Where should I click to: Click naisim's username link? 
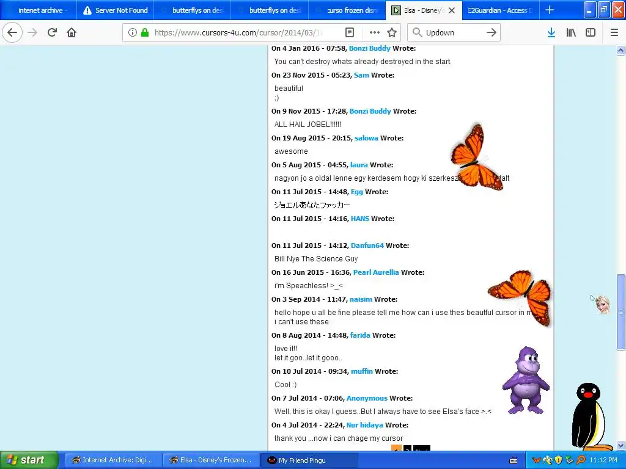click(361, 299)
